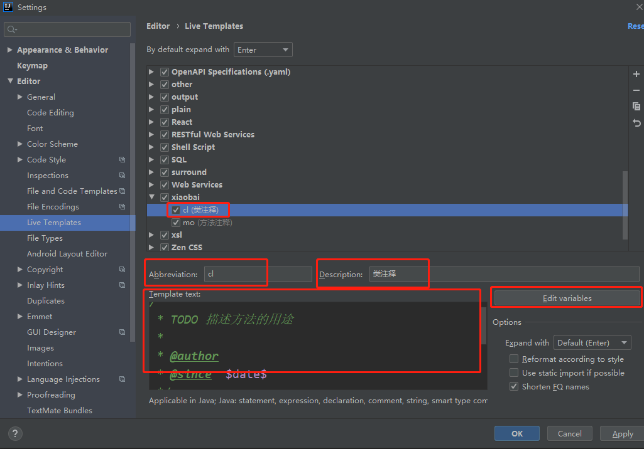This screenshot has width=644, height=449.
Task: Collapse the xiaobai template group
Action: [152, 198]
